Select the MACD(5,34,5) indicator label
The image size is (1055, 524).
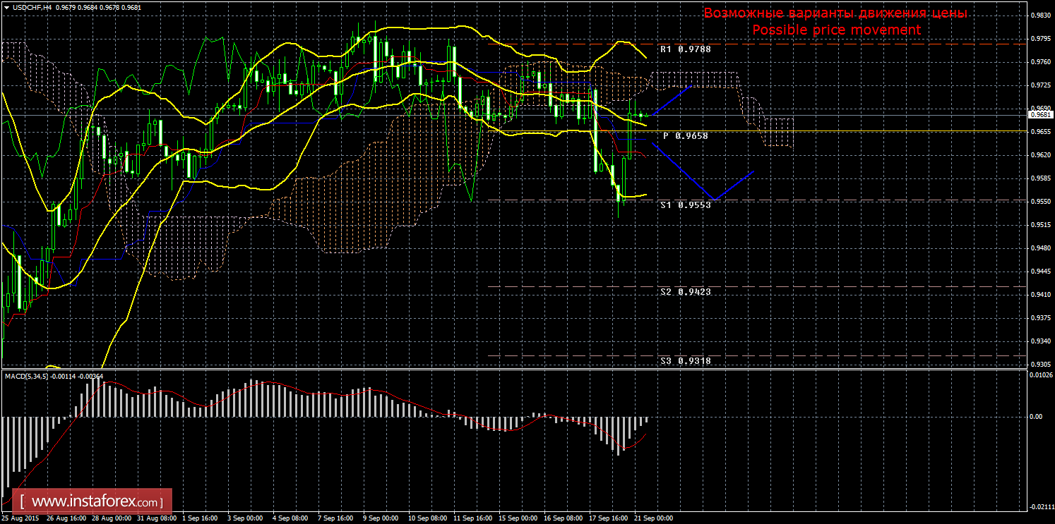[27, 377]
